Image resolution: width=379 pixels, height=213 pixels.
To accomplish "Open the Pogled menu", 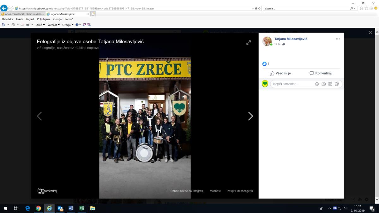I will [x=30, y=19].
